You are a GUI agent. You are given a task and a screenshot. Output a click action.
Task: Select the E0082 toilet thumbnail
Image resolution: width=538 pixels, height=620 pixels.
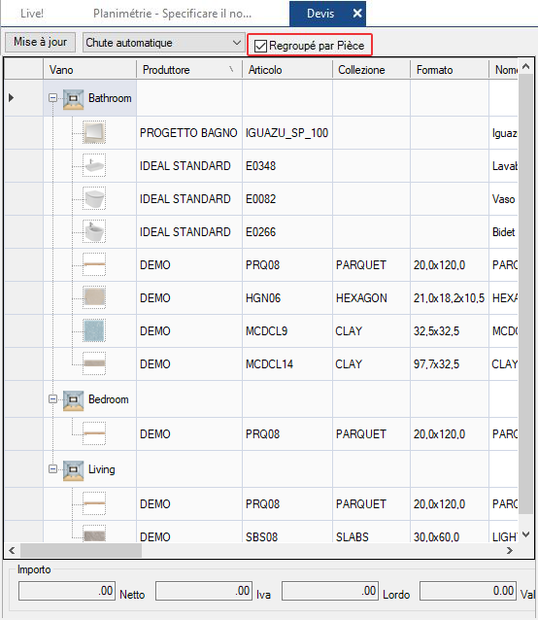tap(94, 198)
